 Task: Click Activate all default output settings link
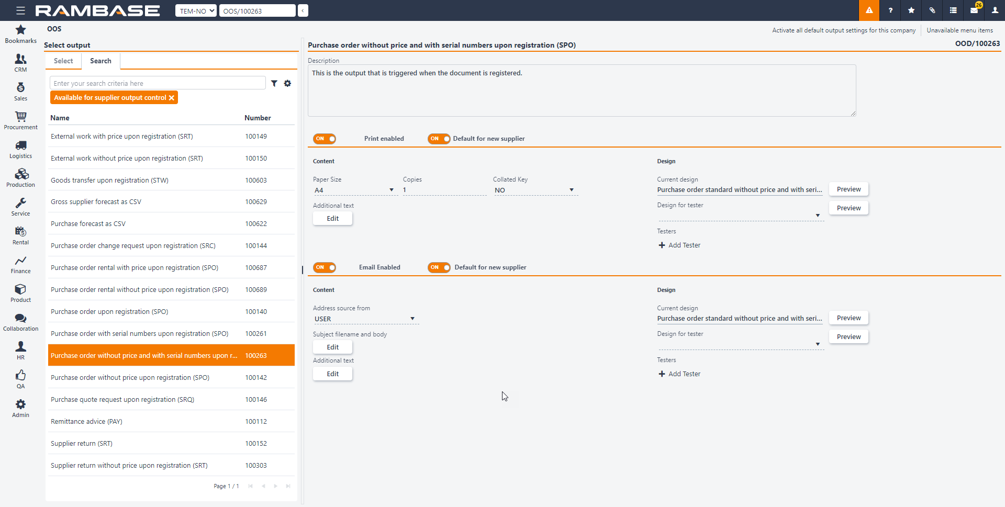point(843,30)
